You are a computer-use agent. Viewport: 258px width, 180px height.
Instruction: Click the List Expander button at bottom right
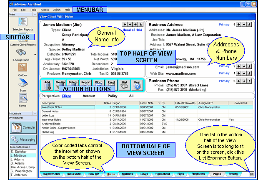[x=252, y=174]
